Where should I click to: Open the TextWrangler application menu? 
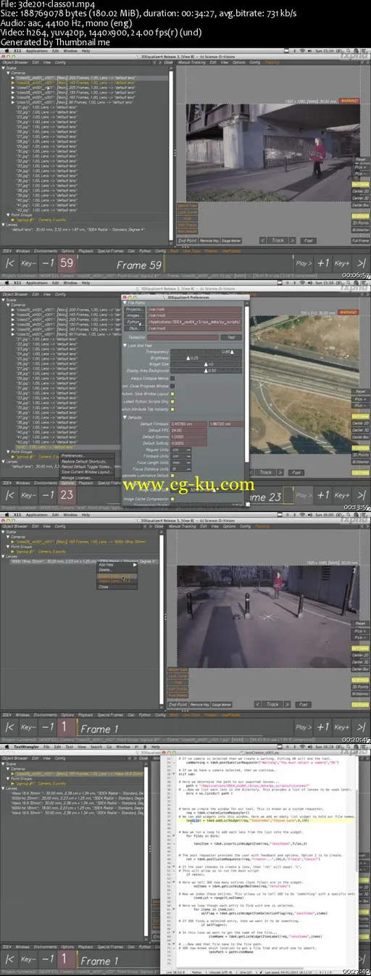[x=25, y=745]
